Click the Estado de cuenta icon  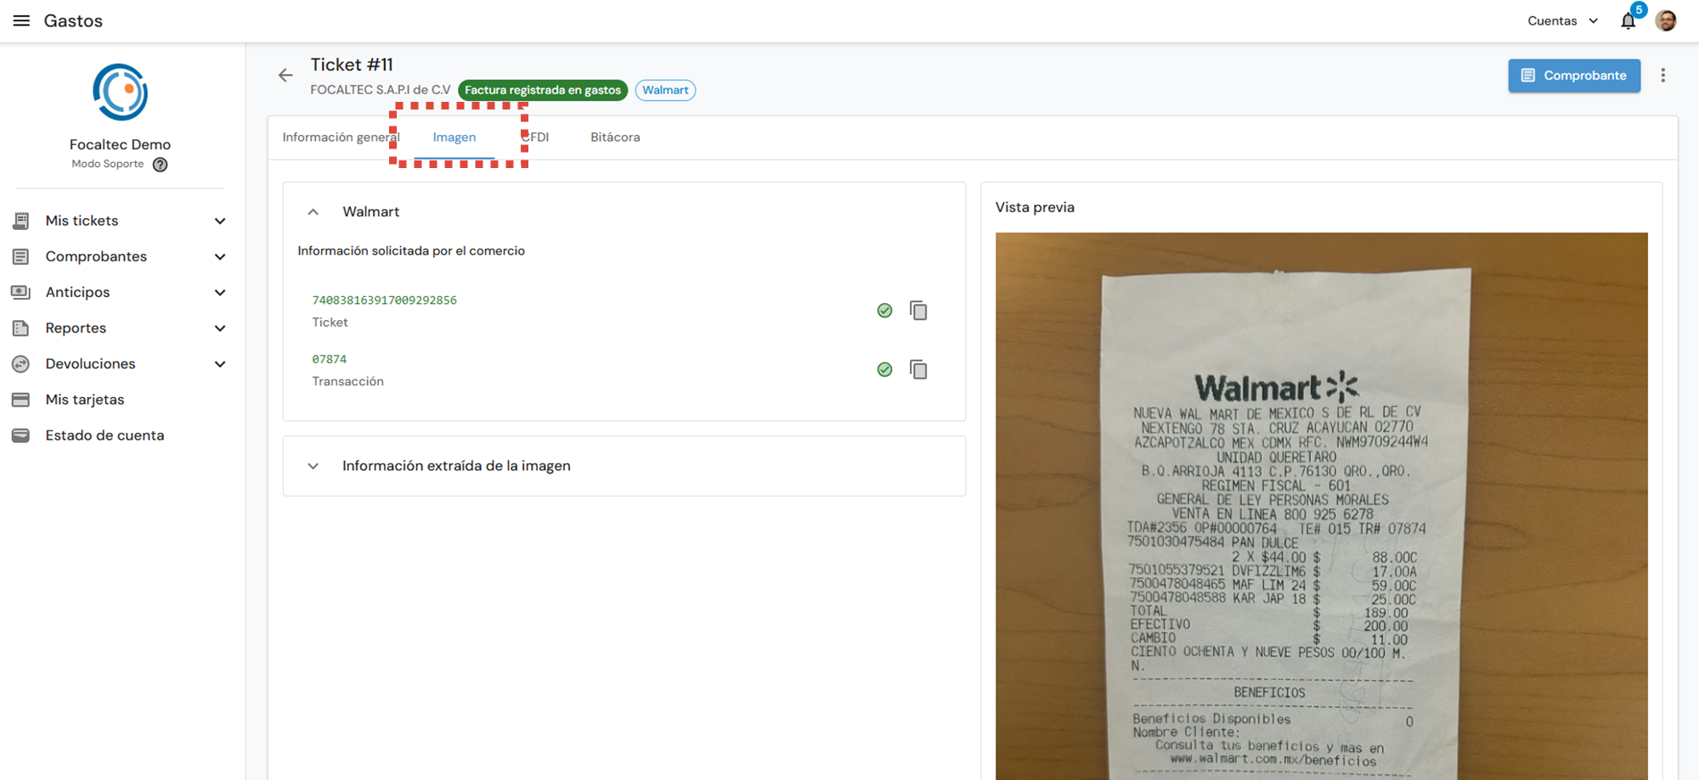[21, 435]
